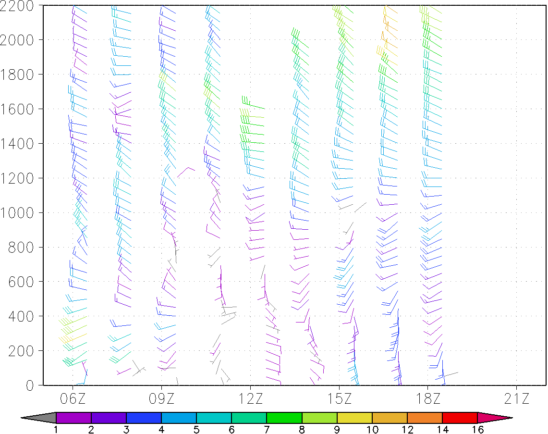
Task: Click the blue 3–4 color swatch
Action: pyautogui.click(x=144, y=418)
